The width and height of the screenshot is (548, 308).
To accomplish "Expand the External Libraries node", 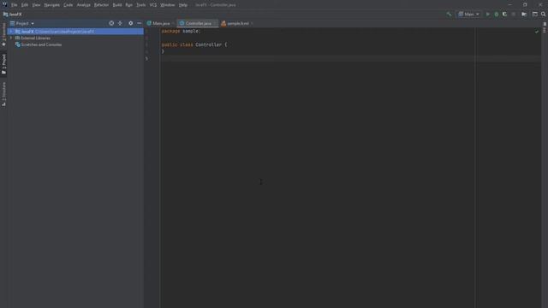I will point(11,38).
